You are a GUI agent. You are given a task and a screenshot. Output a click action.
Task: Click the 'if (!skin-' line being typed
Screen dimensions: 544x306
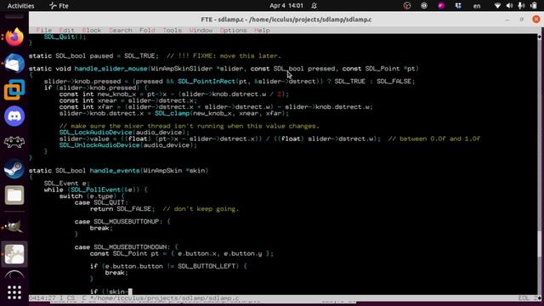[111, 292]
